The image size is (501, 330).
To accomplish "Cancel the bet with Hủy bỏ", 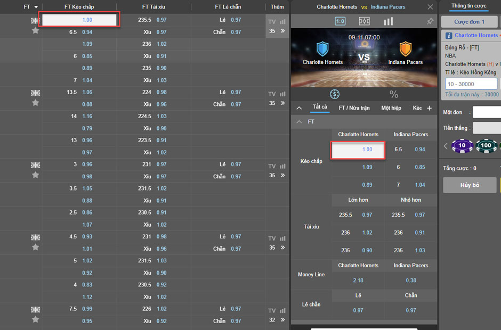I will 470,185.
